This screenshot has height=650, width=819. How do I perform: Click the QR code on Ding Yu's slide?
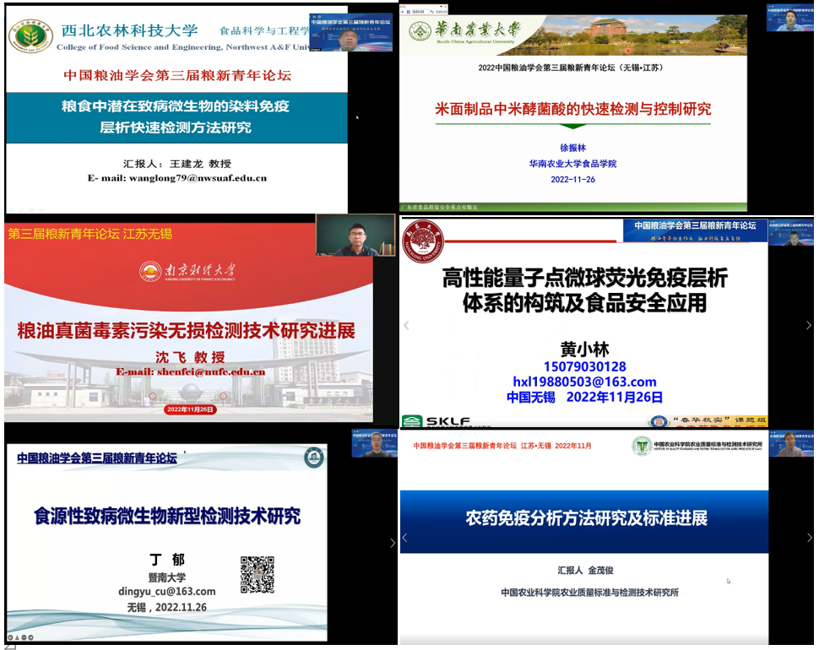click(x=258, y=574)
